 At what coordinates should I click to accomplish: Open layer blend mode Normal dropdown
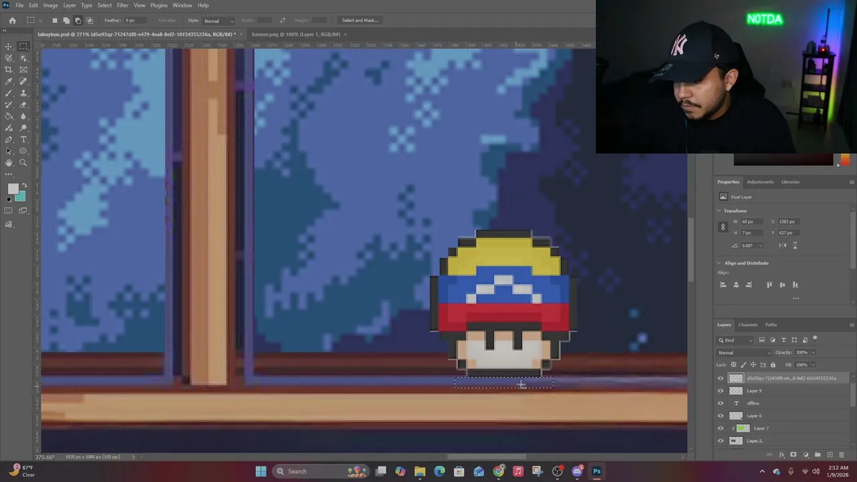click(x=745, y=353)
